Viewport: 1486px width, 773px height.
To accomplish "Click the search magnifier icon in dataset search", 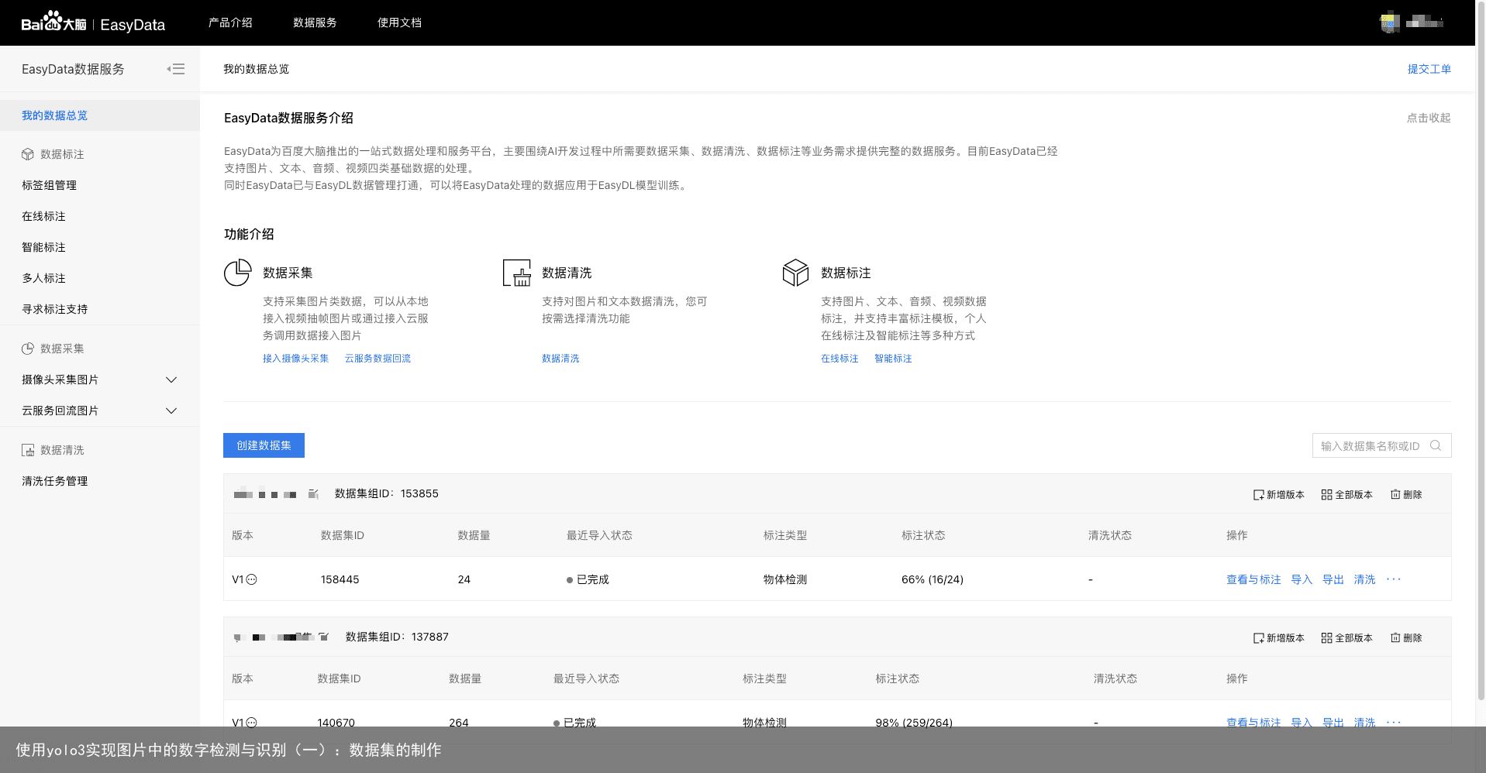I will tap(1436, 445).
